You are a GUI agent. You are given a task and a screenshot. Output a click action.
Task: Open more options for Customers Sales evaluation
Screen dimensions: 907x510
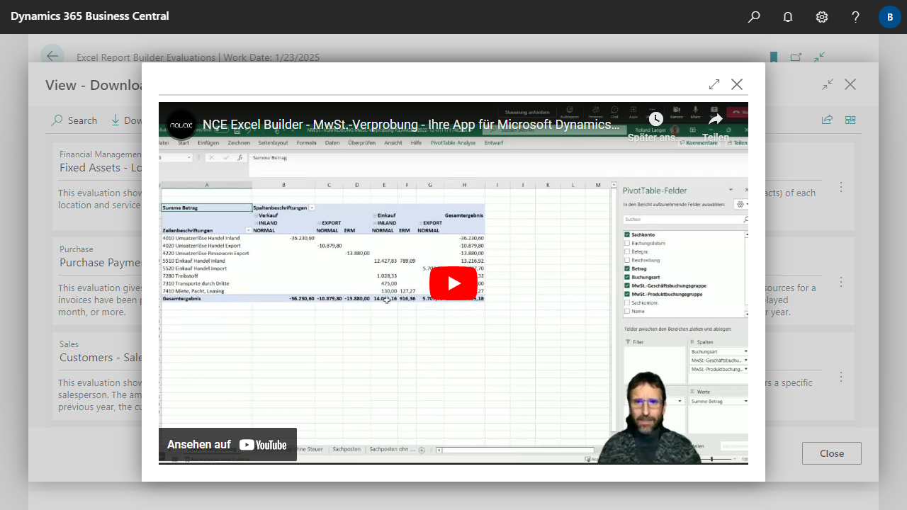841,377
